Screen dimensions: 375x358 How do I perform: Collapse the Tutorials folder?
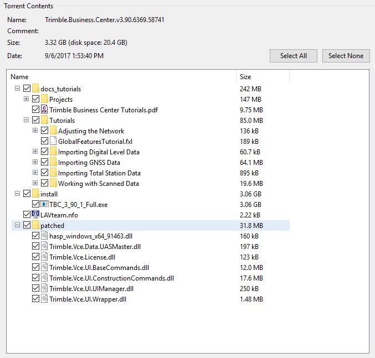point(26,120)
